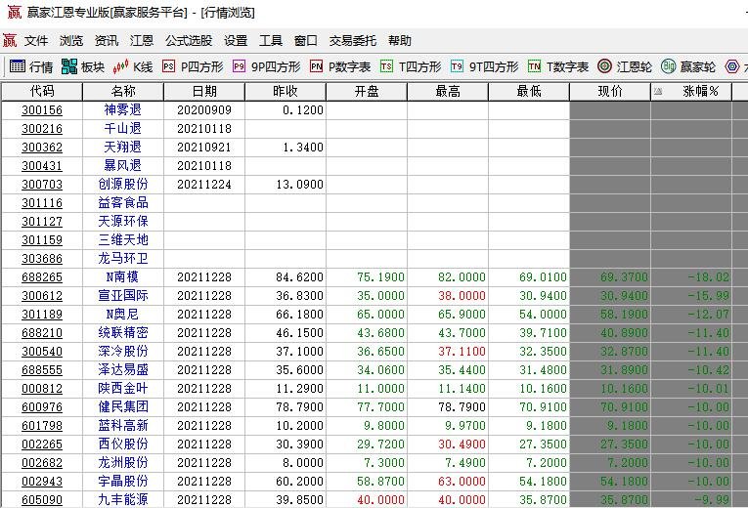Open stock code 000812 link
Image resolution: width=748 pixels, height=508 pixels.
[42, 389]
